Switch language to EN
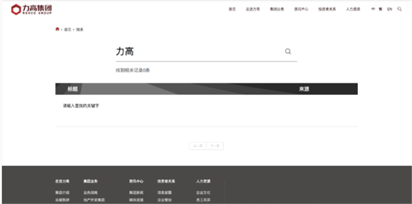This screenshot has width=412, height=204. pyautogui.click(x=390, y=9)
